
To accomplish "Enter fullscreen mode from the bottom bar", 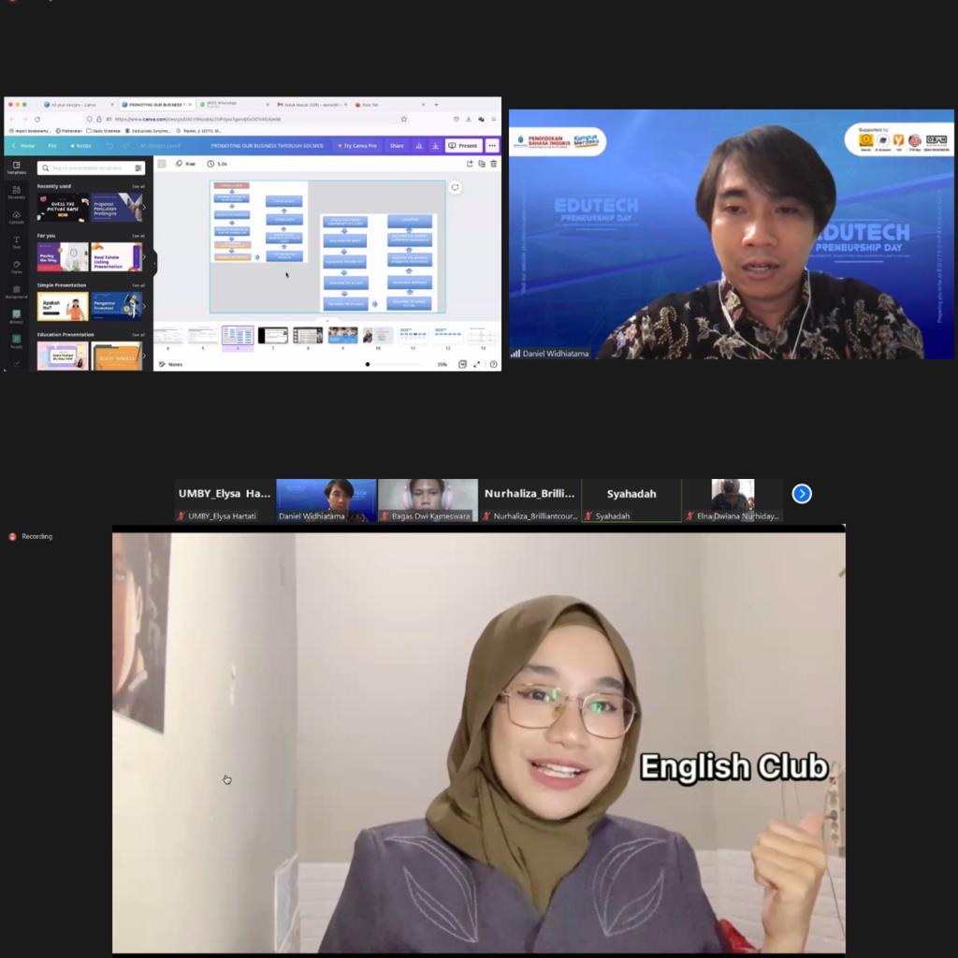I will 477,364.
